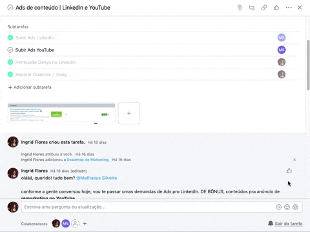Open the subtask titled Subir Ads LinkedIn
The height and width of the screenshot is (232, 310).
pos(35,37)
